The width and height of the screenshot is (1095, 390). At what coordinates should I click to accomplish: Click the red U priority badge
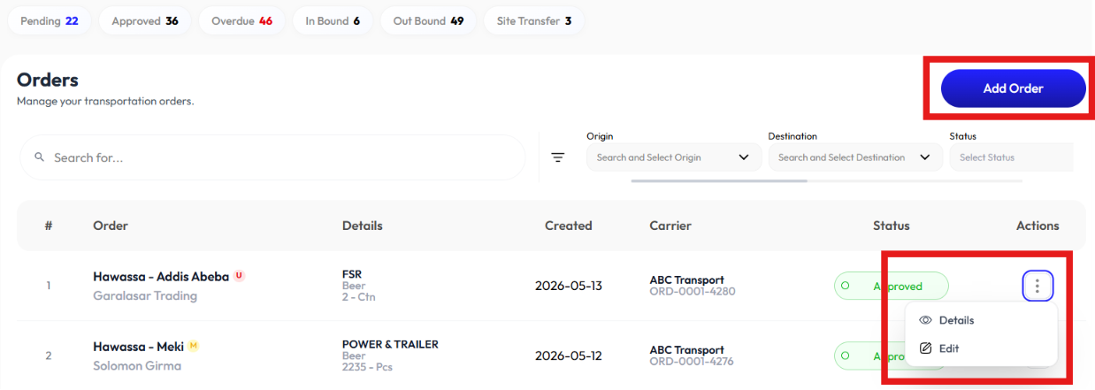coord(239,276)
